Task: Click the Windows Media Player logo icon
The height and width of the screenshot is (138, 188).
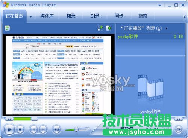Action: tap(6, 5)
